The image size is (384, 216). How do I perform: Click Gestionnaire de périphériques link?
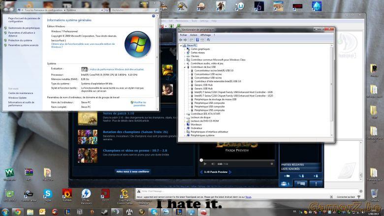pos(24,28)
